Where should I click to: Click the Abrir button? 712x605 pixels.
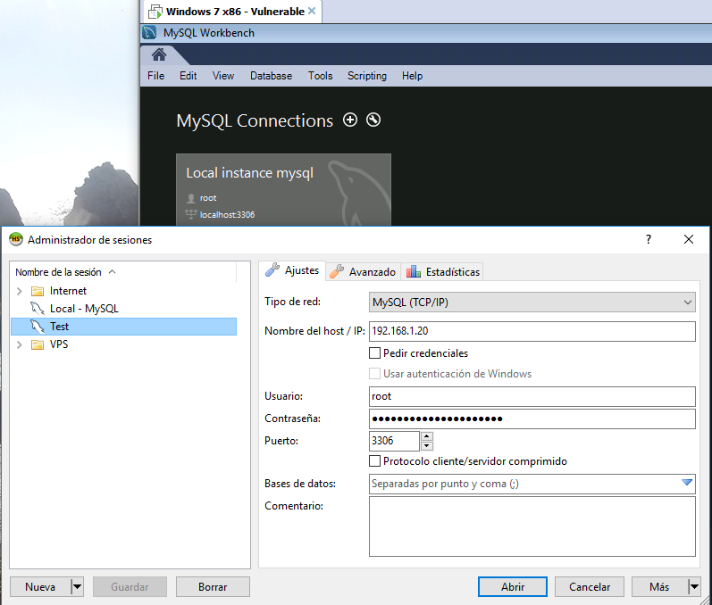tap(513, 587)
